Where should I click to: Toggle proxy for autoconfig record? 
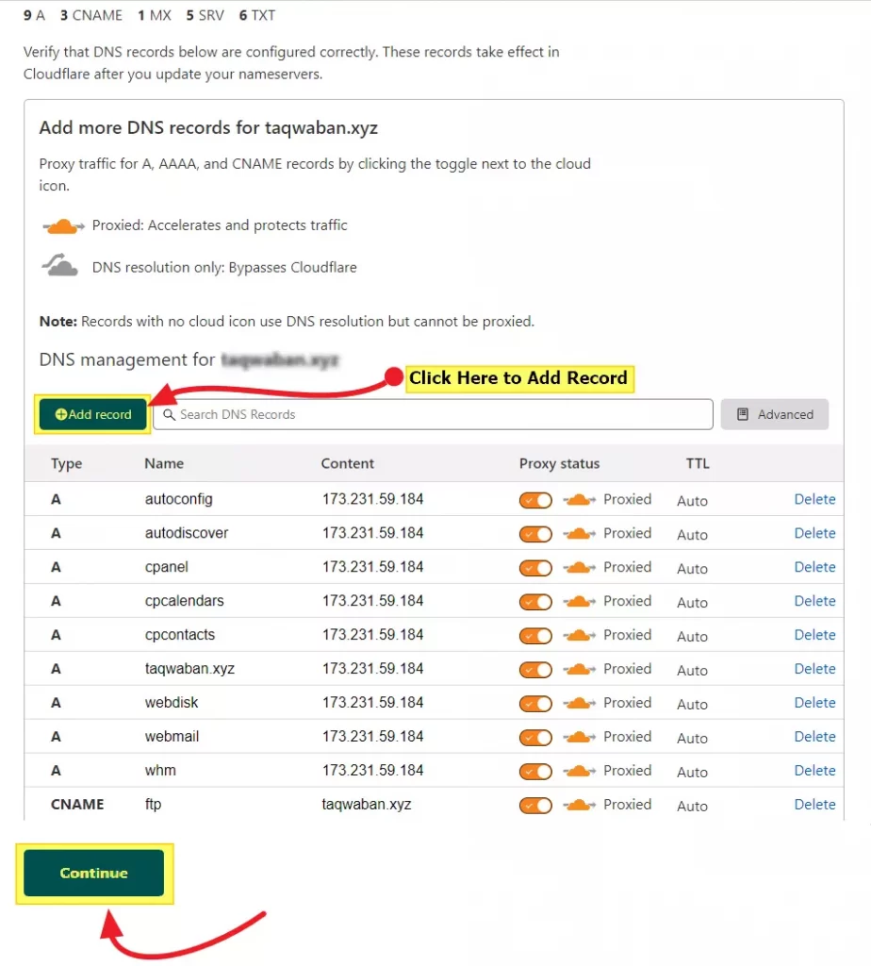click(x=535, y=500)
